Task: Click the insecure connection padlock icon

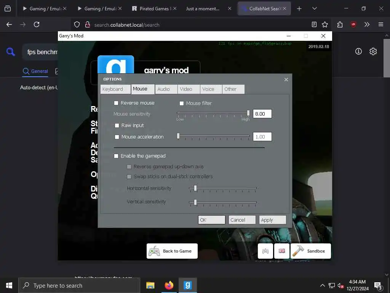Action: 87,25
